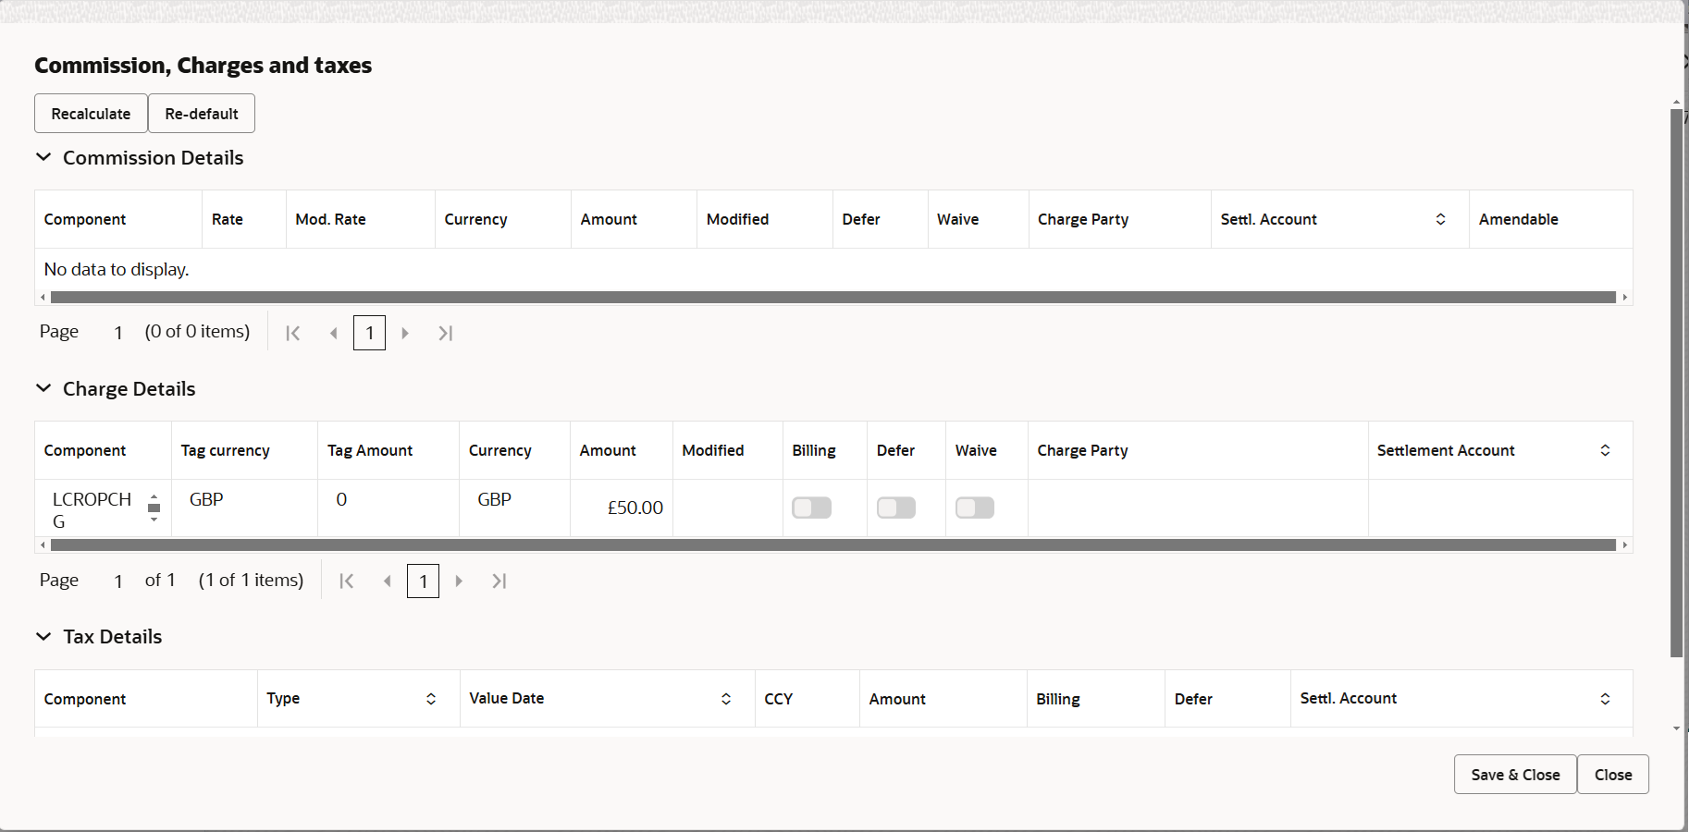Sort Tax Details by Type column
This screenshot has height=832, width=1689.
(x=431, y=699)
